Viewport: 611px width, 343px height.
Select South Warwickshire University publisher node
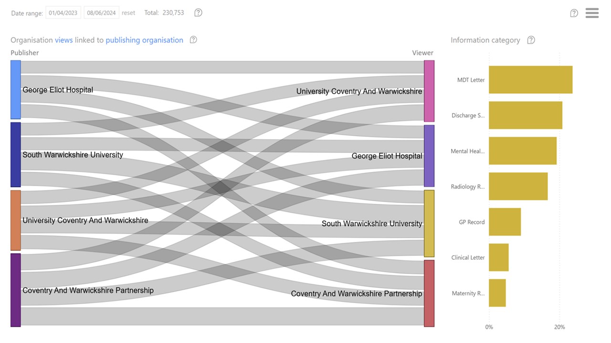coord(16,155)
